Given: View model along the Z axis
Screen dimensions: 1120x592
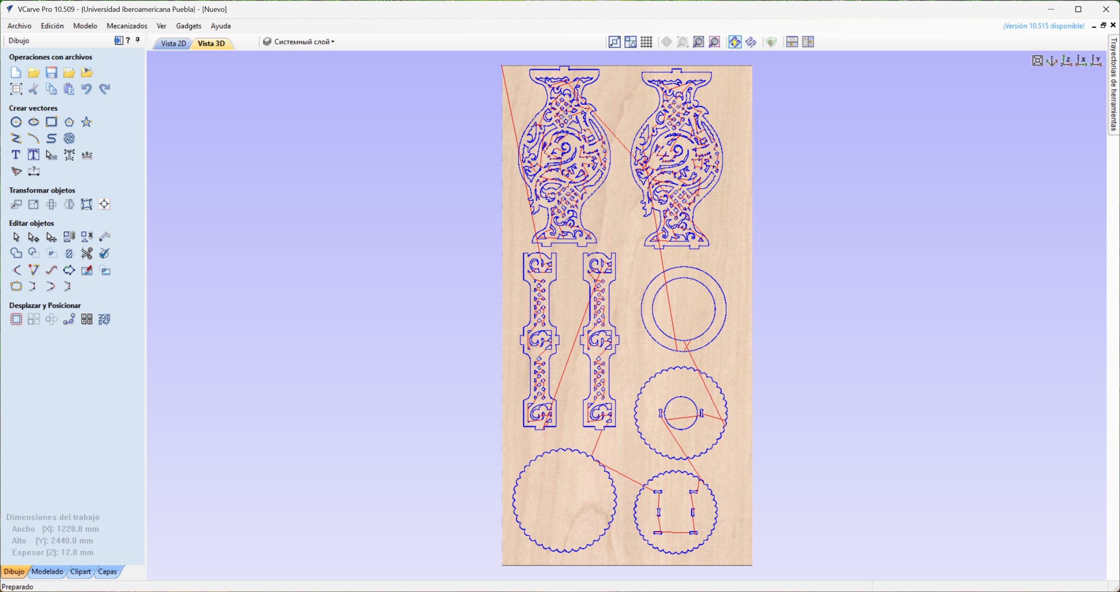Looking at the screenshot, I should tap(1067, 60).
